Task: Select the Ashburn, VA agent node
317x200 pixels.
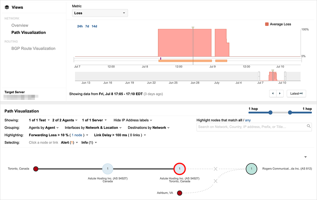Action: pyautogui.click(x=179, y=193)
